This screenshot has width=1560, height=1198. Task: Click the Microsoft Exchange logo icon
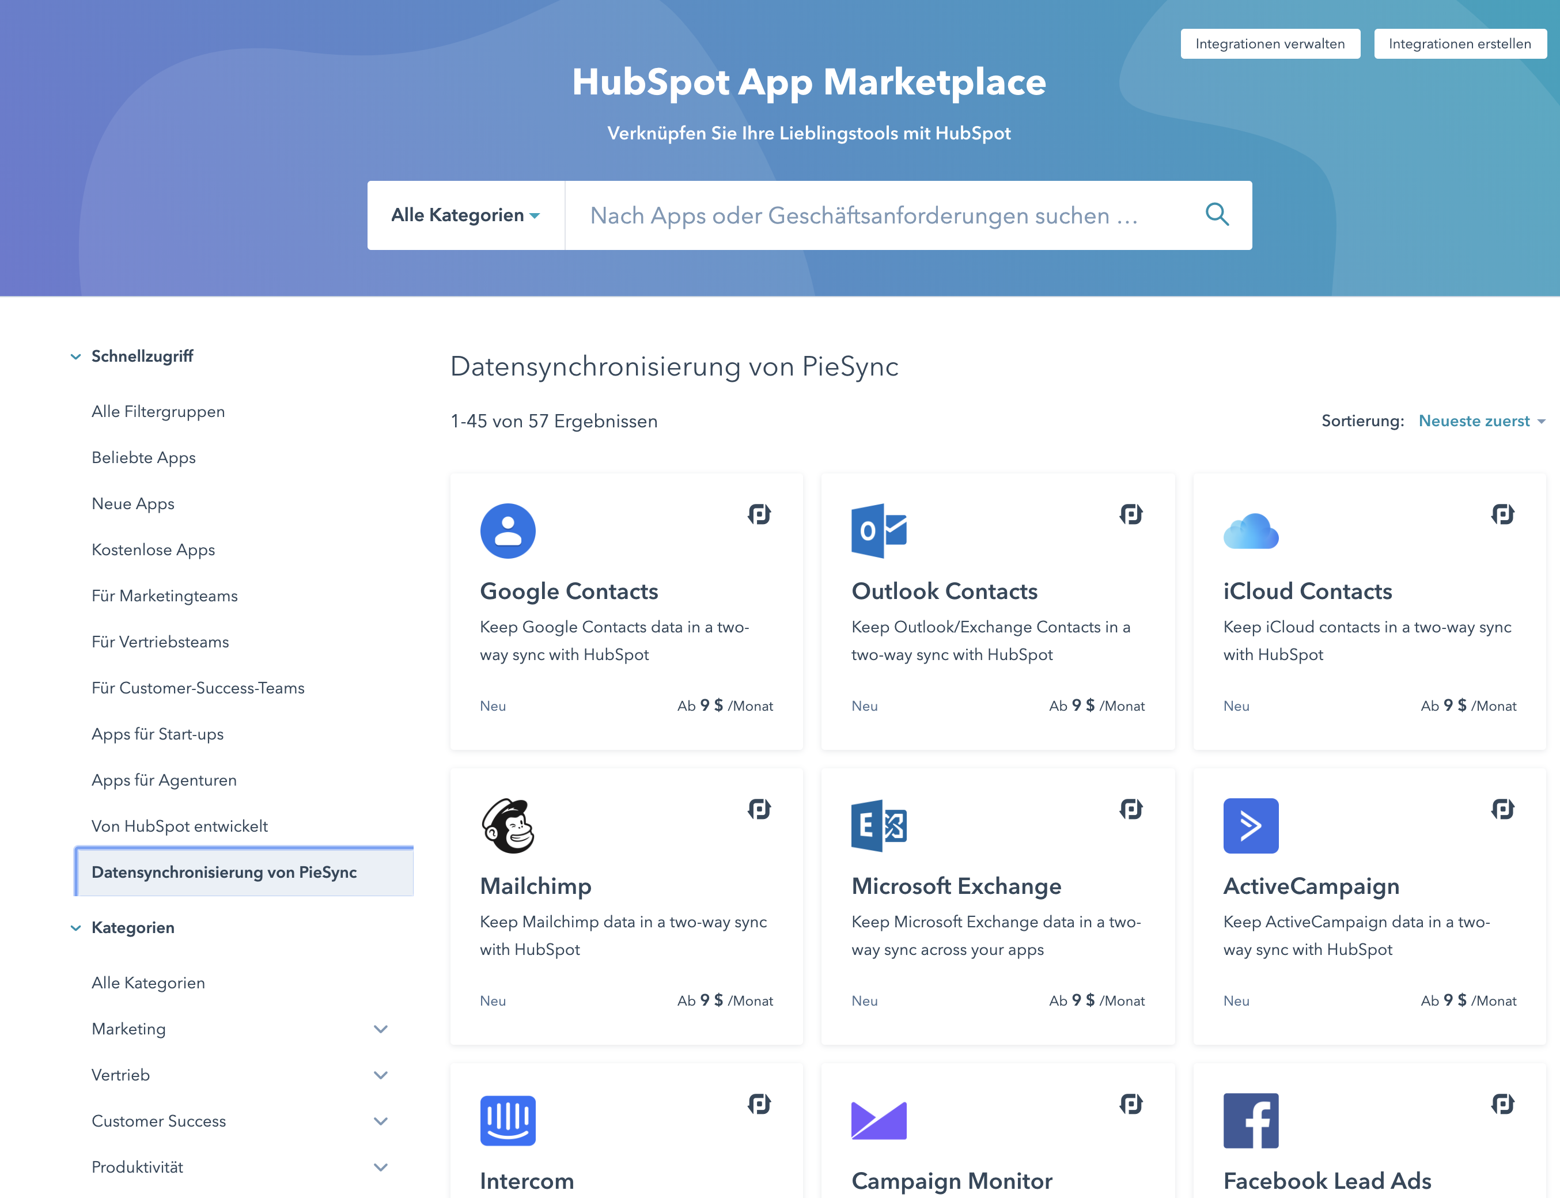click(x=879, y=826)
